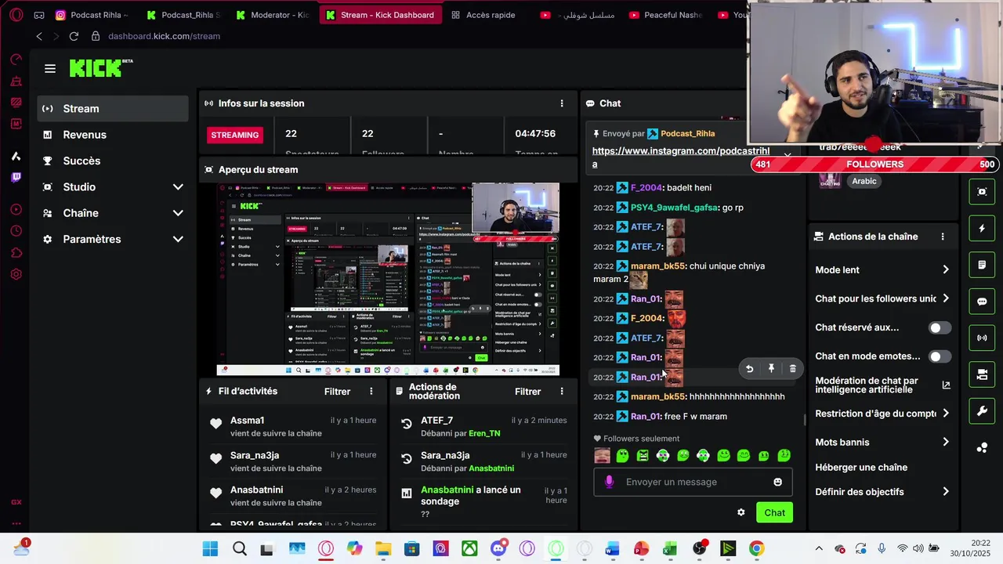Click the Envoyer un message field
1003x564 pixels.
pos(693,482)
